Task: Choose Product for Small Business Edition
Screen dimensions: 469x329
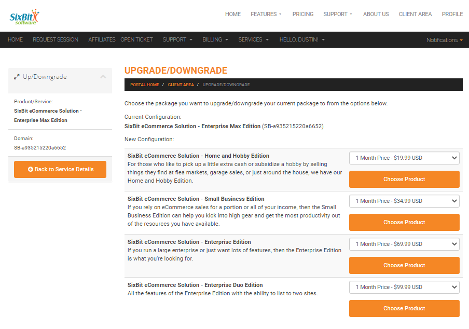Action: (404, 222)
